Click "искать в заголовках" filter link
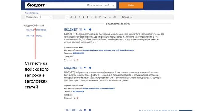The width and height of the screenshot is (197, 111). (x=36, y=30)
